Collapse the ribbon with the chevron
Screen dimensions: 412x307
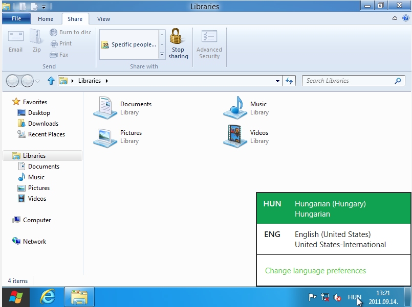click(x=395, y=18)
